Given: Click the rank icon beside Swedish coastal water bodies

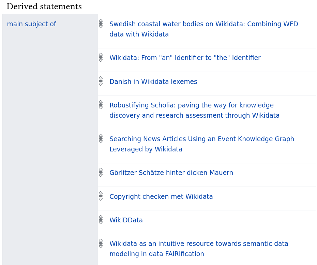Looking at the screenshot, I should [101, 24].
